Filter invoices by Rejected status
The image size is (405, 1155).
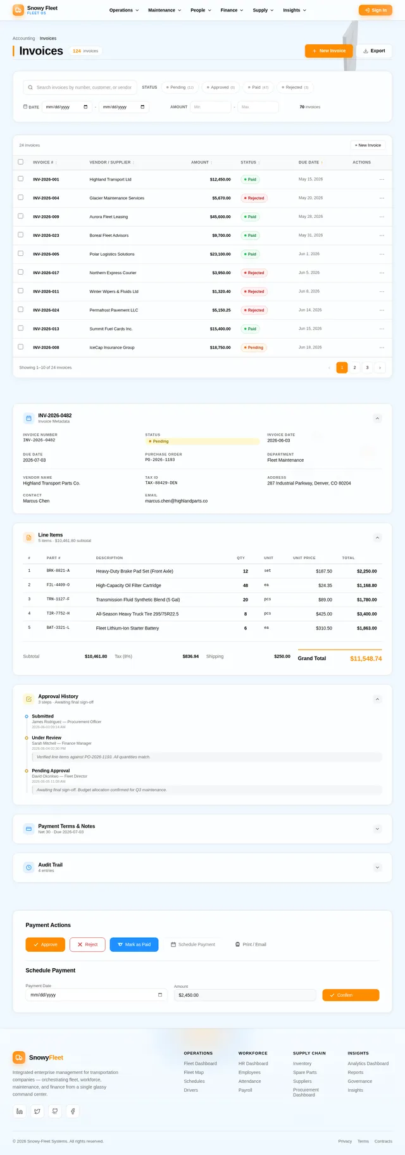click(x=295, y=87)
